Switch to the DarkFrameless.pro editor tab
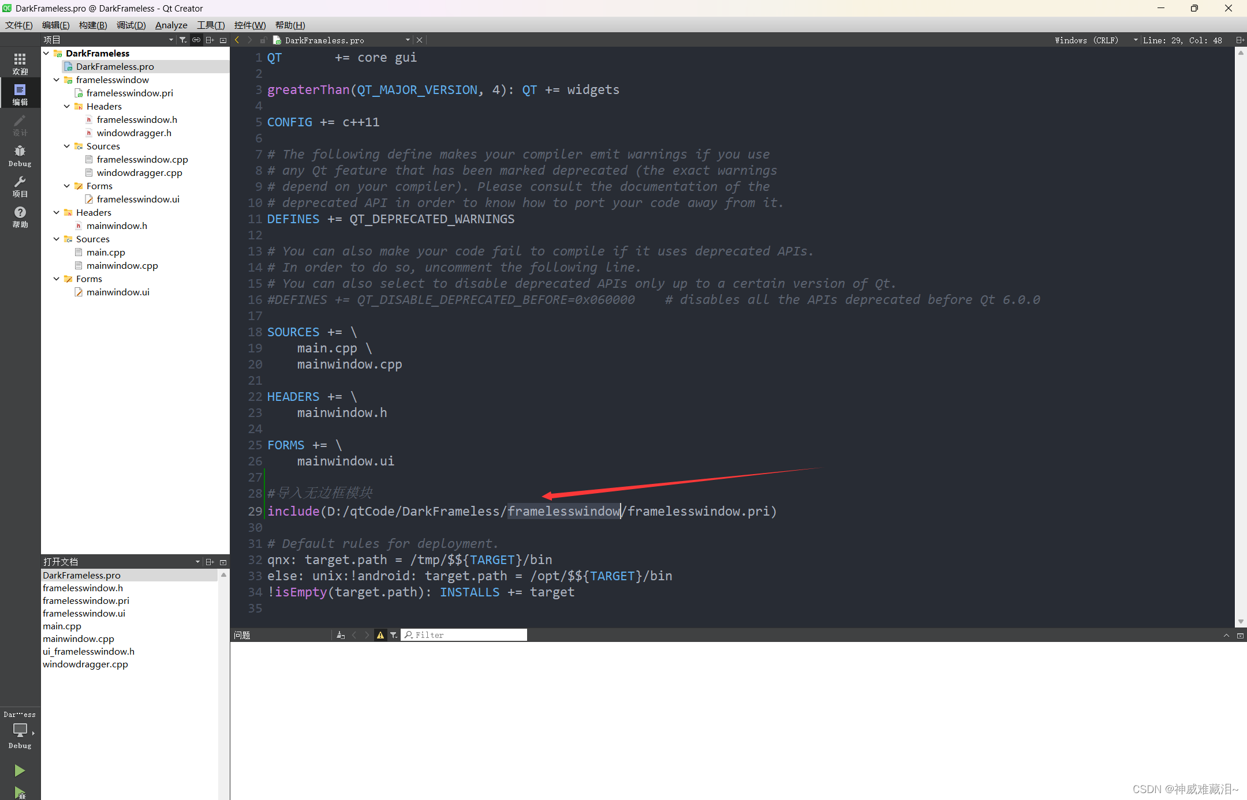The image size is (1247, 800). point(323,40)
